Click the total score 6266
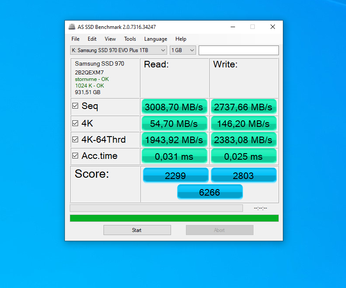 click(x=210, y=192)
